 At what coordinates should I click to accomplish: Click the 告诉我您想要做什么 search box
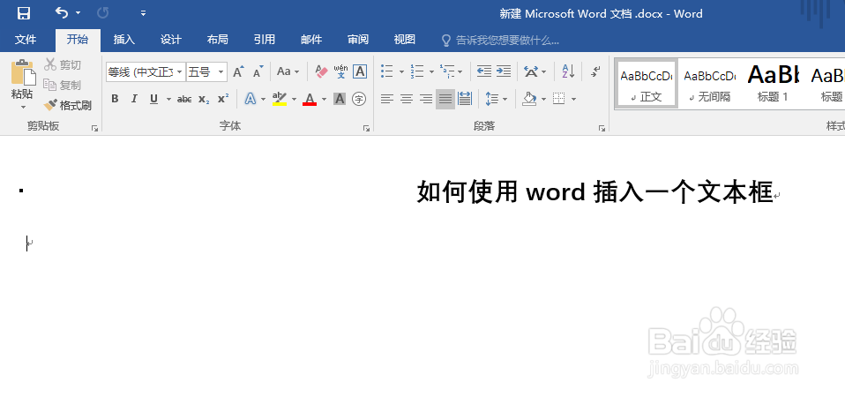click(501, 40)
